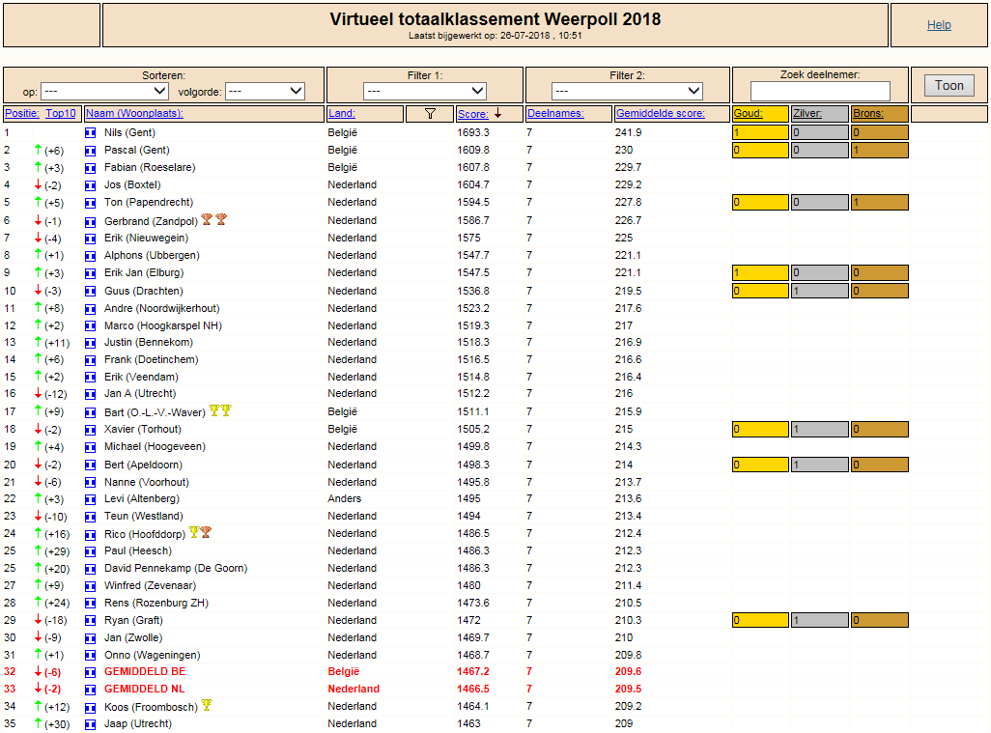The width and height of the screenshot is (991, 733).
Task: Open the Filter 1 dropdown
Action: [425, 91]
